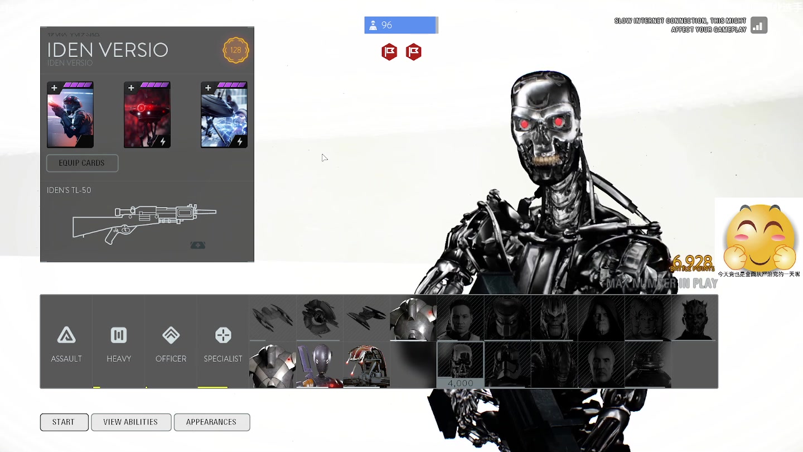Click the player count 96 indicator
Screen dimensions: 803x452
coord(401,25)
